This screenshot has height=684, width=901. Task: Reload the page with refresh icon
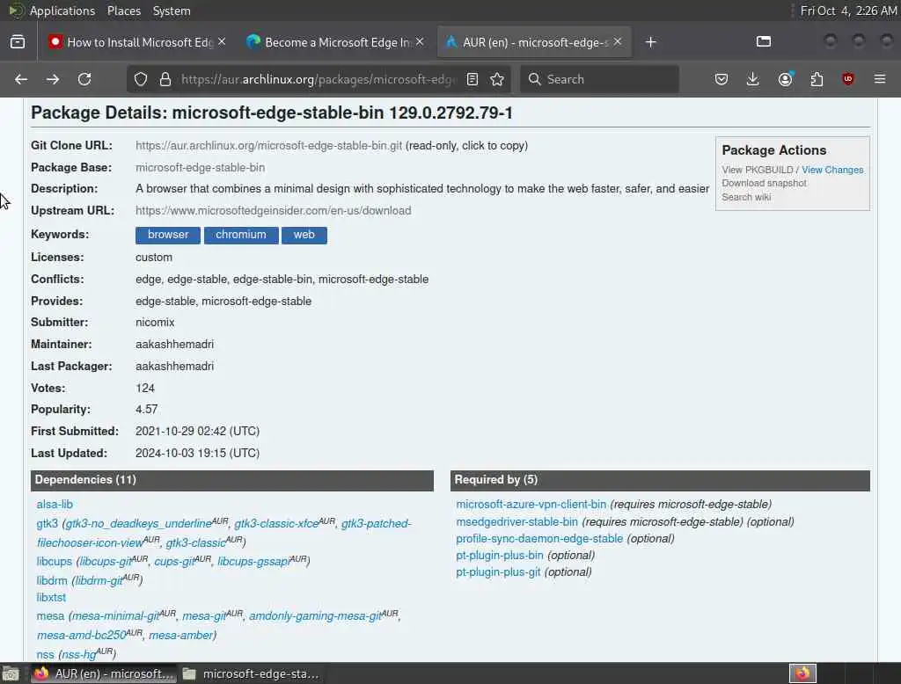coord(84,79)
